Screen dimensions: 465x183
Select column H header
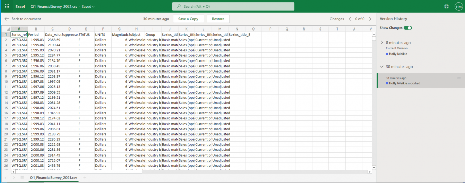coord(136,29)
